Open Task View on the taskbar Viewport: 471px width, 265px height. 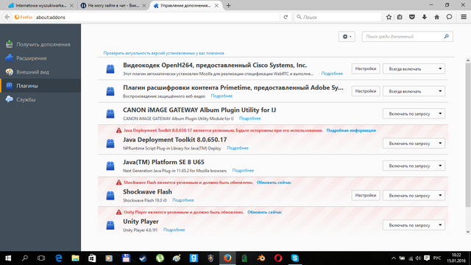tap(41, 258)
